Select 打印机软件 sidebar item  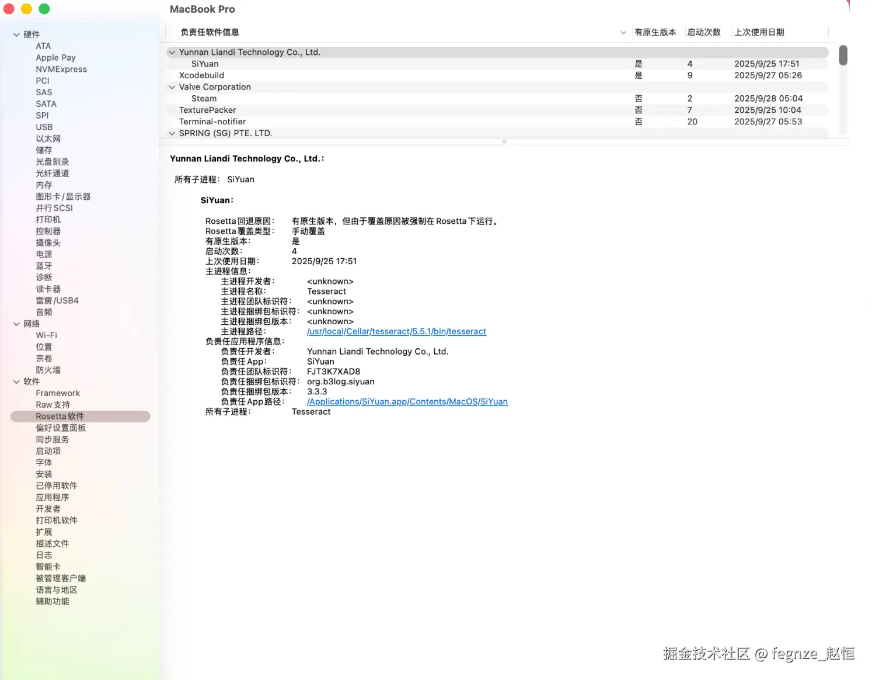pyautogui.click(x=57, y=521)
